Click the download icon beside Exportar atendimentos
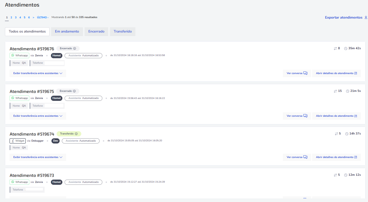This screenshot has width=368, height=202. (x=366, y=17)
